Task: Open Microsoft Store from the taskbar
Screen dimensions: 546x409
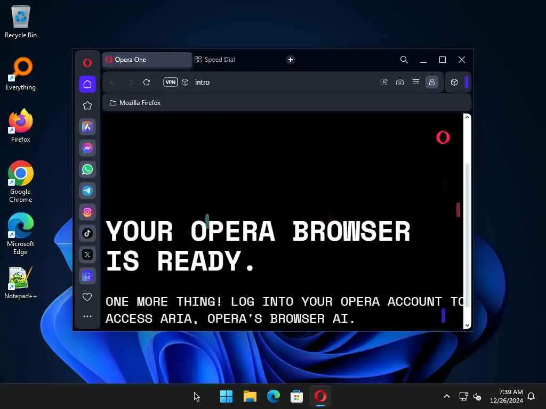Action: pyautogui.click(x=296, y=396)
